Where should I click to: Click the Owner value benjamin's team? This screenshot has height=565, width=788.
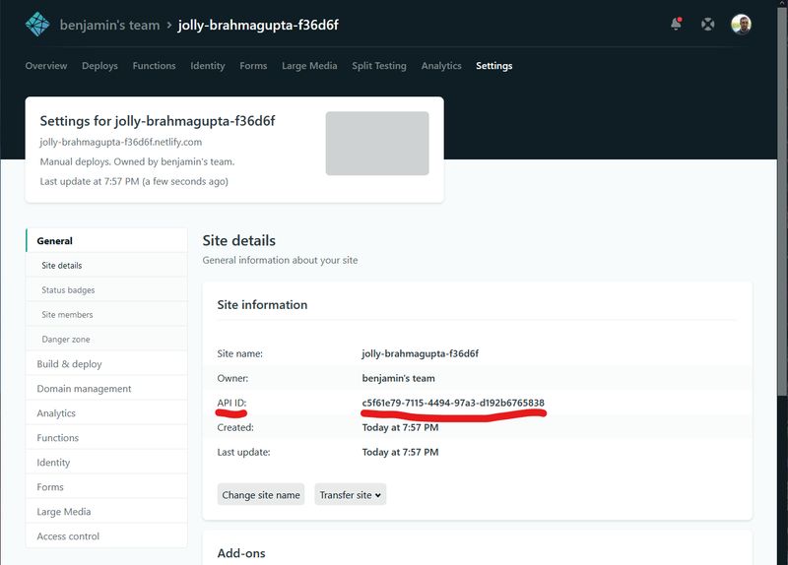pyautogui.click(x=399, y=378)
